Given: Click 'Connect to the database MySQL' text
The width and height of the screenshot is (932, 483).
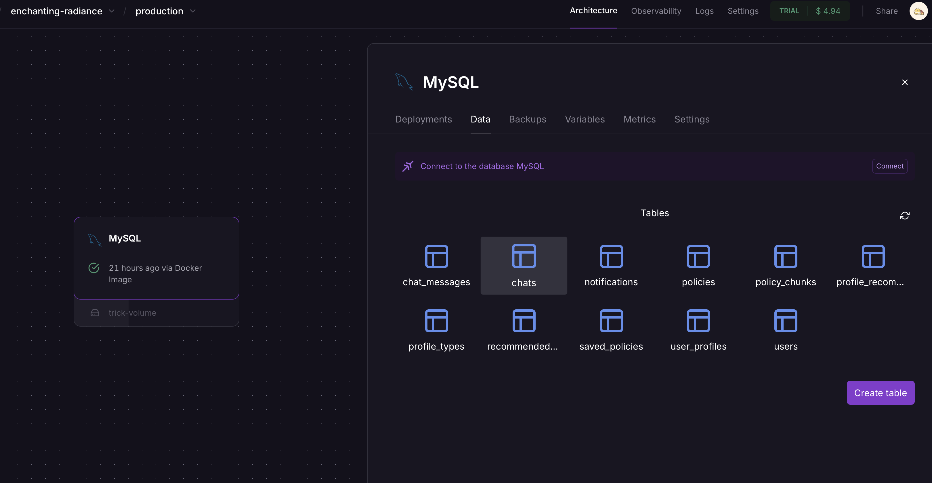Looking at the screenshot, I should click(482, 166).
